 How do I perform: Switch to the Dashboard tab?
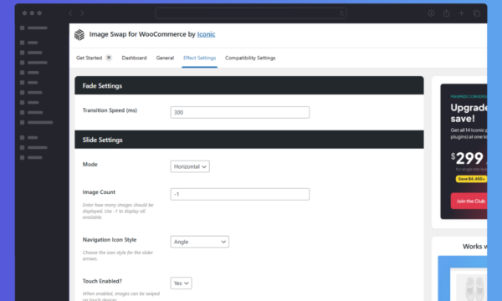pyautogui.click(x=134, y=58)
